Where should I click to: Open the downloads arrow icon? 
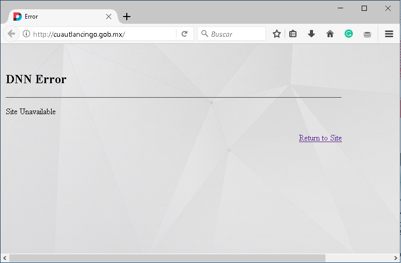311,34
